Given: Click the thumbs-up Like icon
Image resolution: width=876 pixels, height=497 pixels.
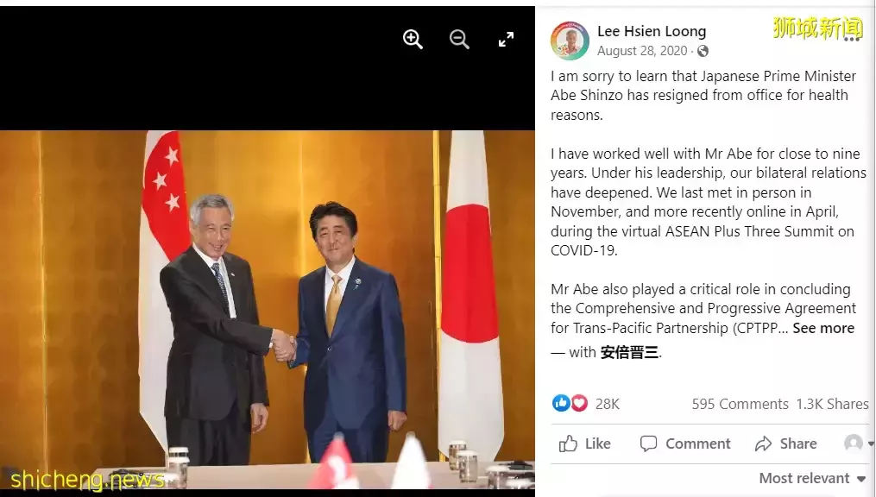Looking at the screenshot, I should pos(568,444).
